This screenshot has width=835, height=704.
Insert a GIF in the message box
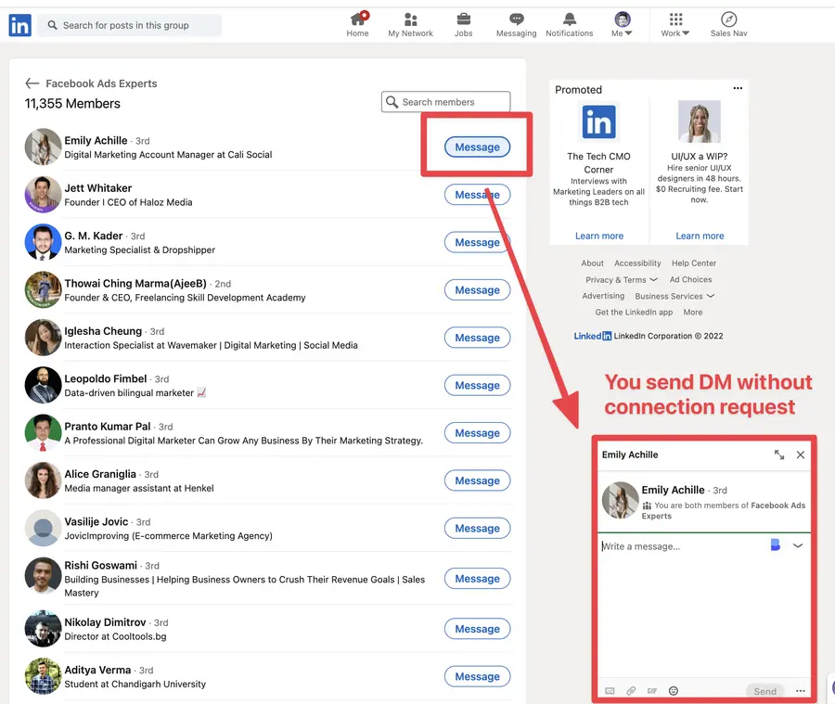(652, 691)
